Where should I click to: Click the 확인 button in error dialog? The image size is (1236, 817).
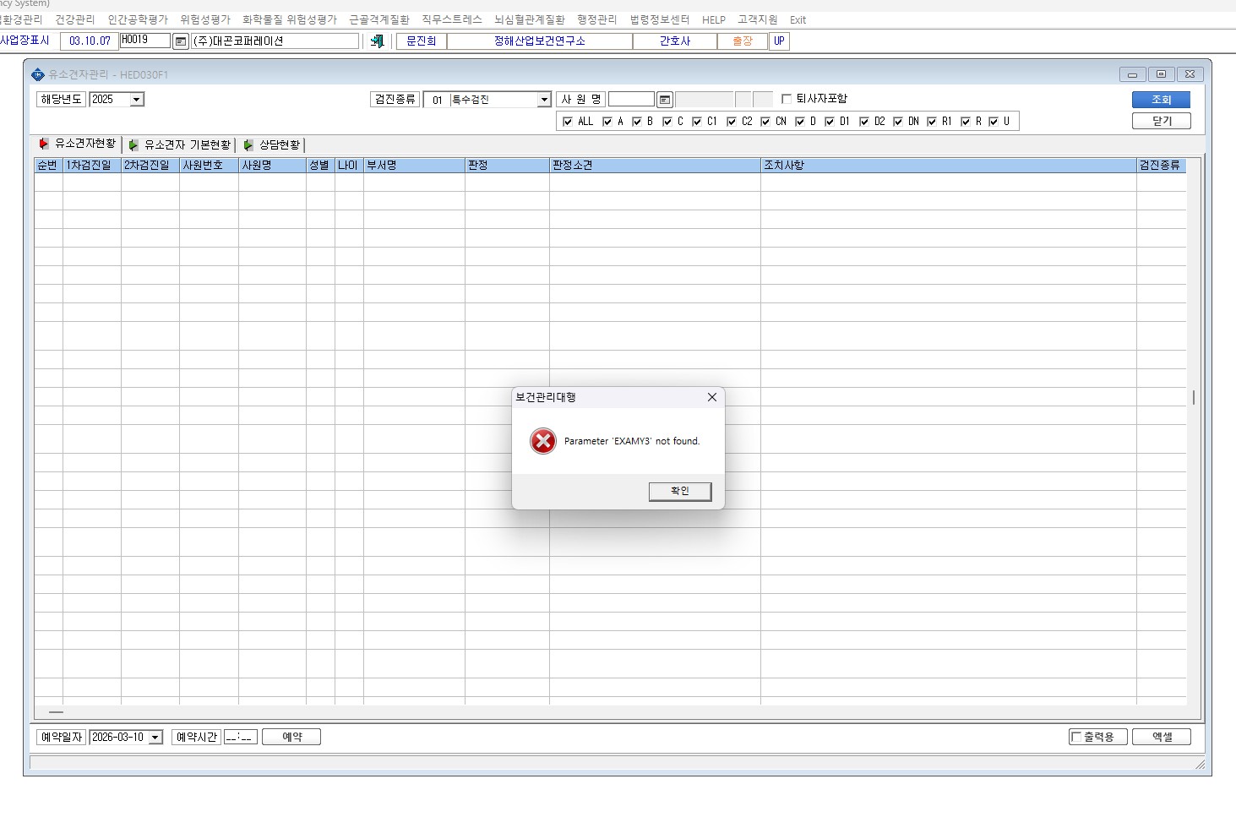pyautogui.click(x=680, y=492)
